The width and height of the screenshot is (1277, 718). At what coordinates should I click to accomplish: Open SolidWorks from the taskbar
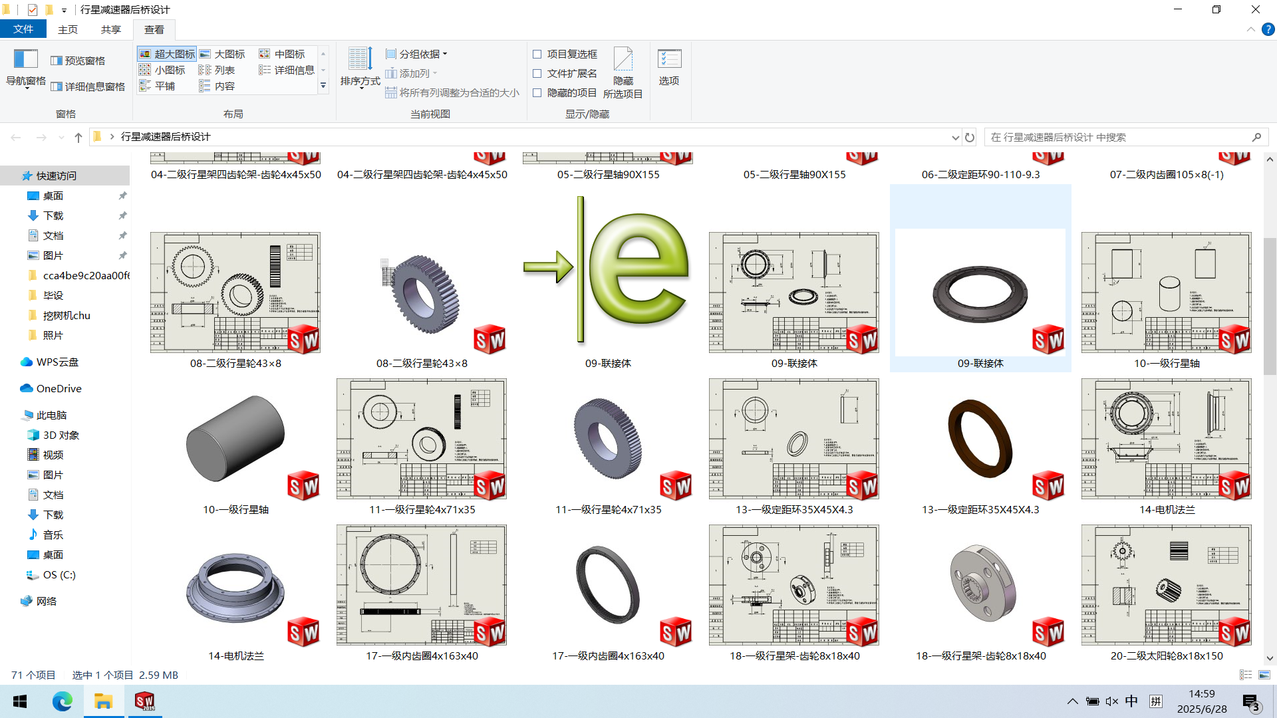pyautogui.click(x=144, y=701)
